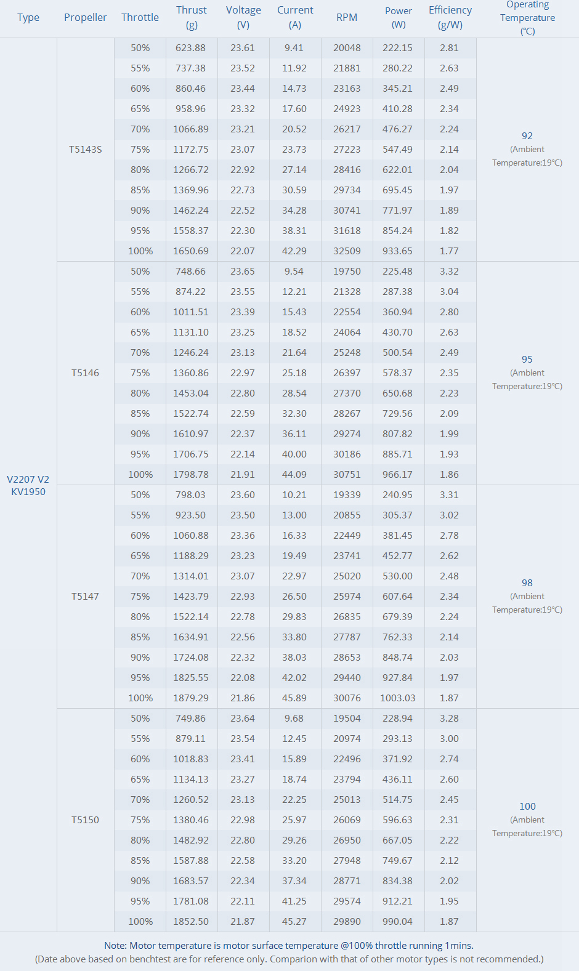Select the RPM column header

click(347, 18)
